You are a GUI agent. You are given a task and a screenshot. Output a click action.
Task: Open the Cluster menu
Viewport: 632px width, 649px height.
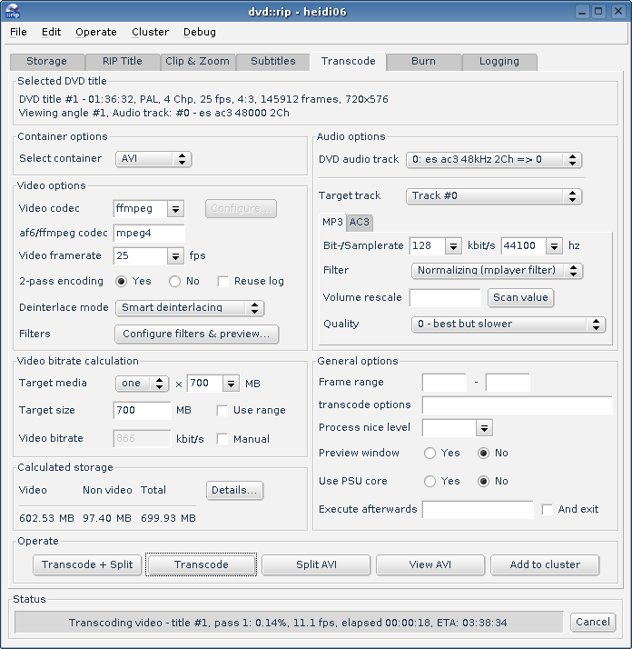(150, 32)
